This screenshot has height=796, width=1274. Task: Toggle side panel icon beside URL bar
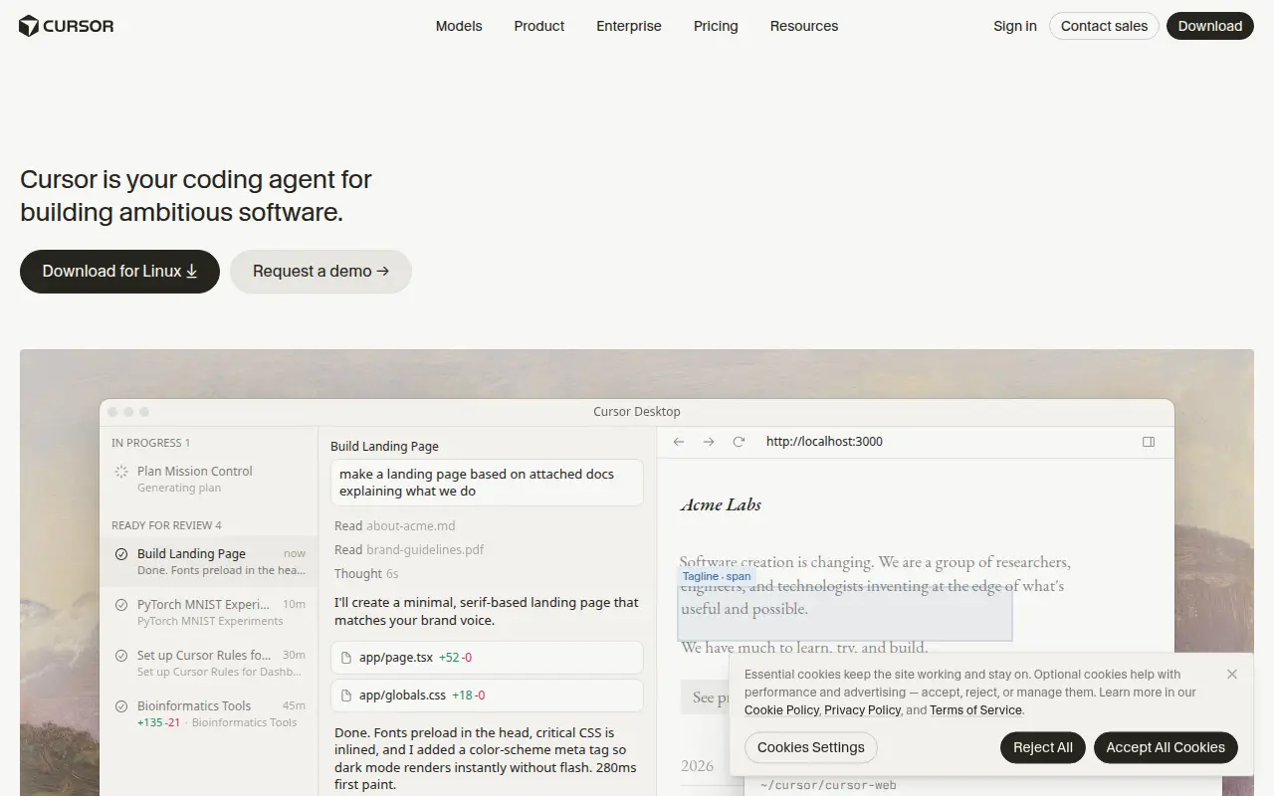click(1149, 442)
